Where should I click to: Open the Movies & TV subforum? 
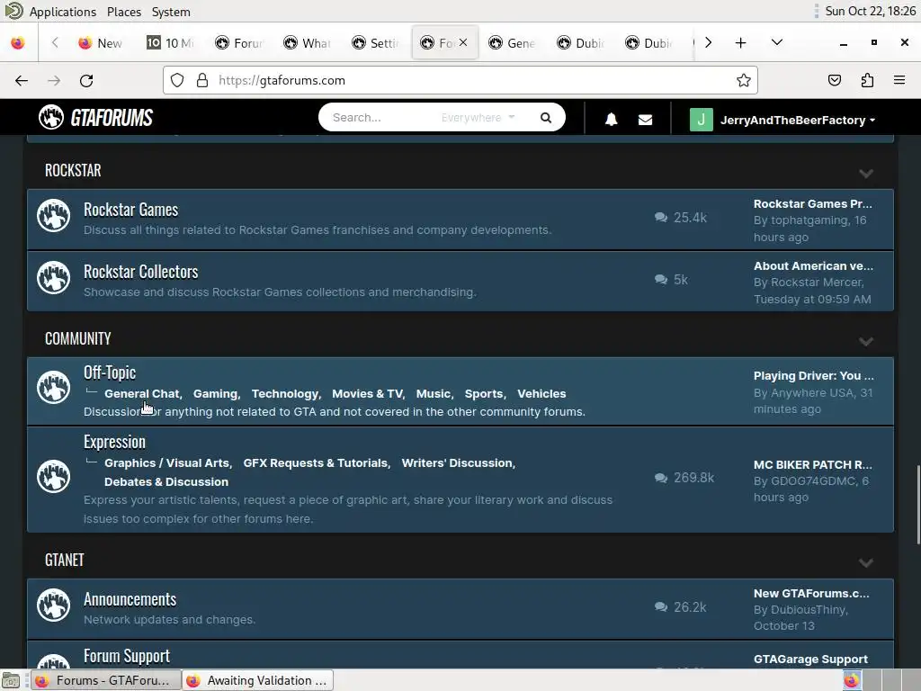(367, 394)
